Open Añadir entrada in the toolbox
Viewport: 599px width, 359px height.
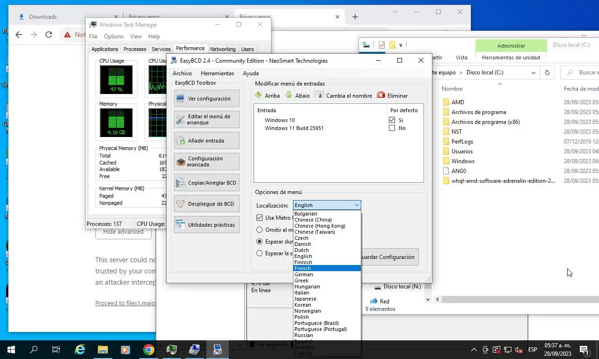(x=206, y=141)
